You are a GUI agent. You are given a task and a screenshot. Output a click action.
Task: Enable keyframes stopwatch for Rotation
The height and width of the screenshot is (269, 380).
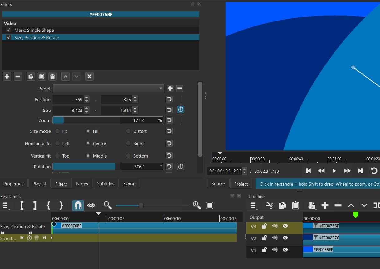(181, 167)
